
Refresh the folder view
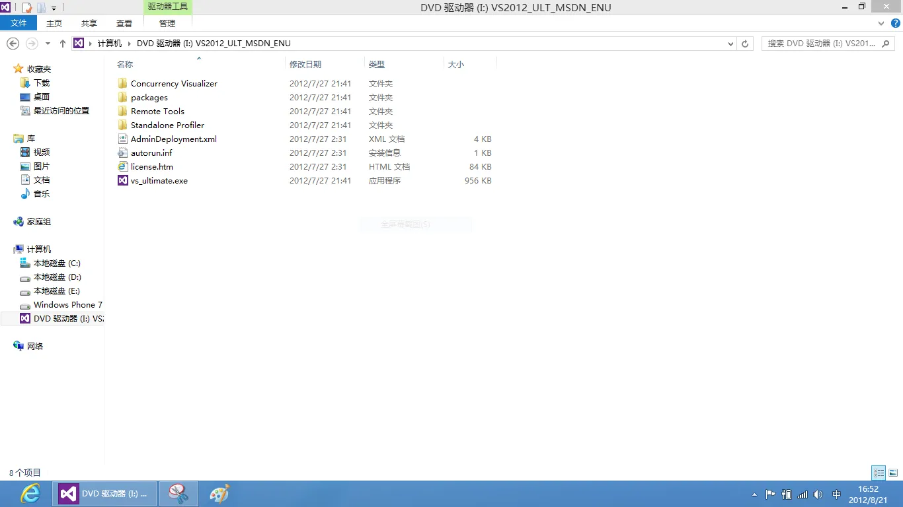pos(746,44)
